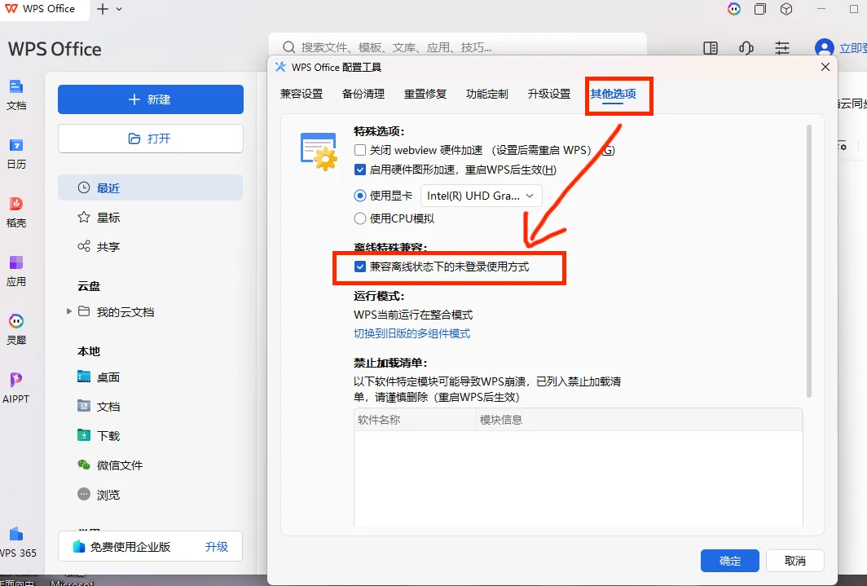The image size is (867, 586).
Task: Click WPS当前运行在整合模式 text
Action: (x=413, y=315)
